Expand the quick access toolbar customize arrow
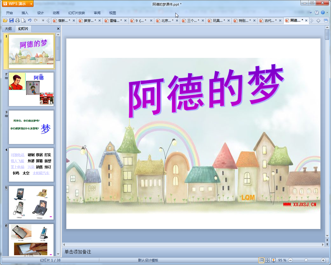The height and width of the screenshot is (265, 331). pos(43,20)
